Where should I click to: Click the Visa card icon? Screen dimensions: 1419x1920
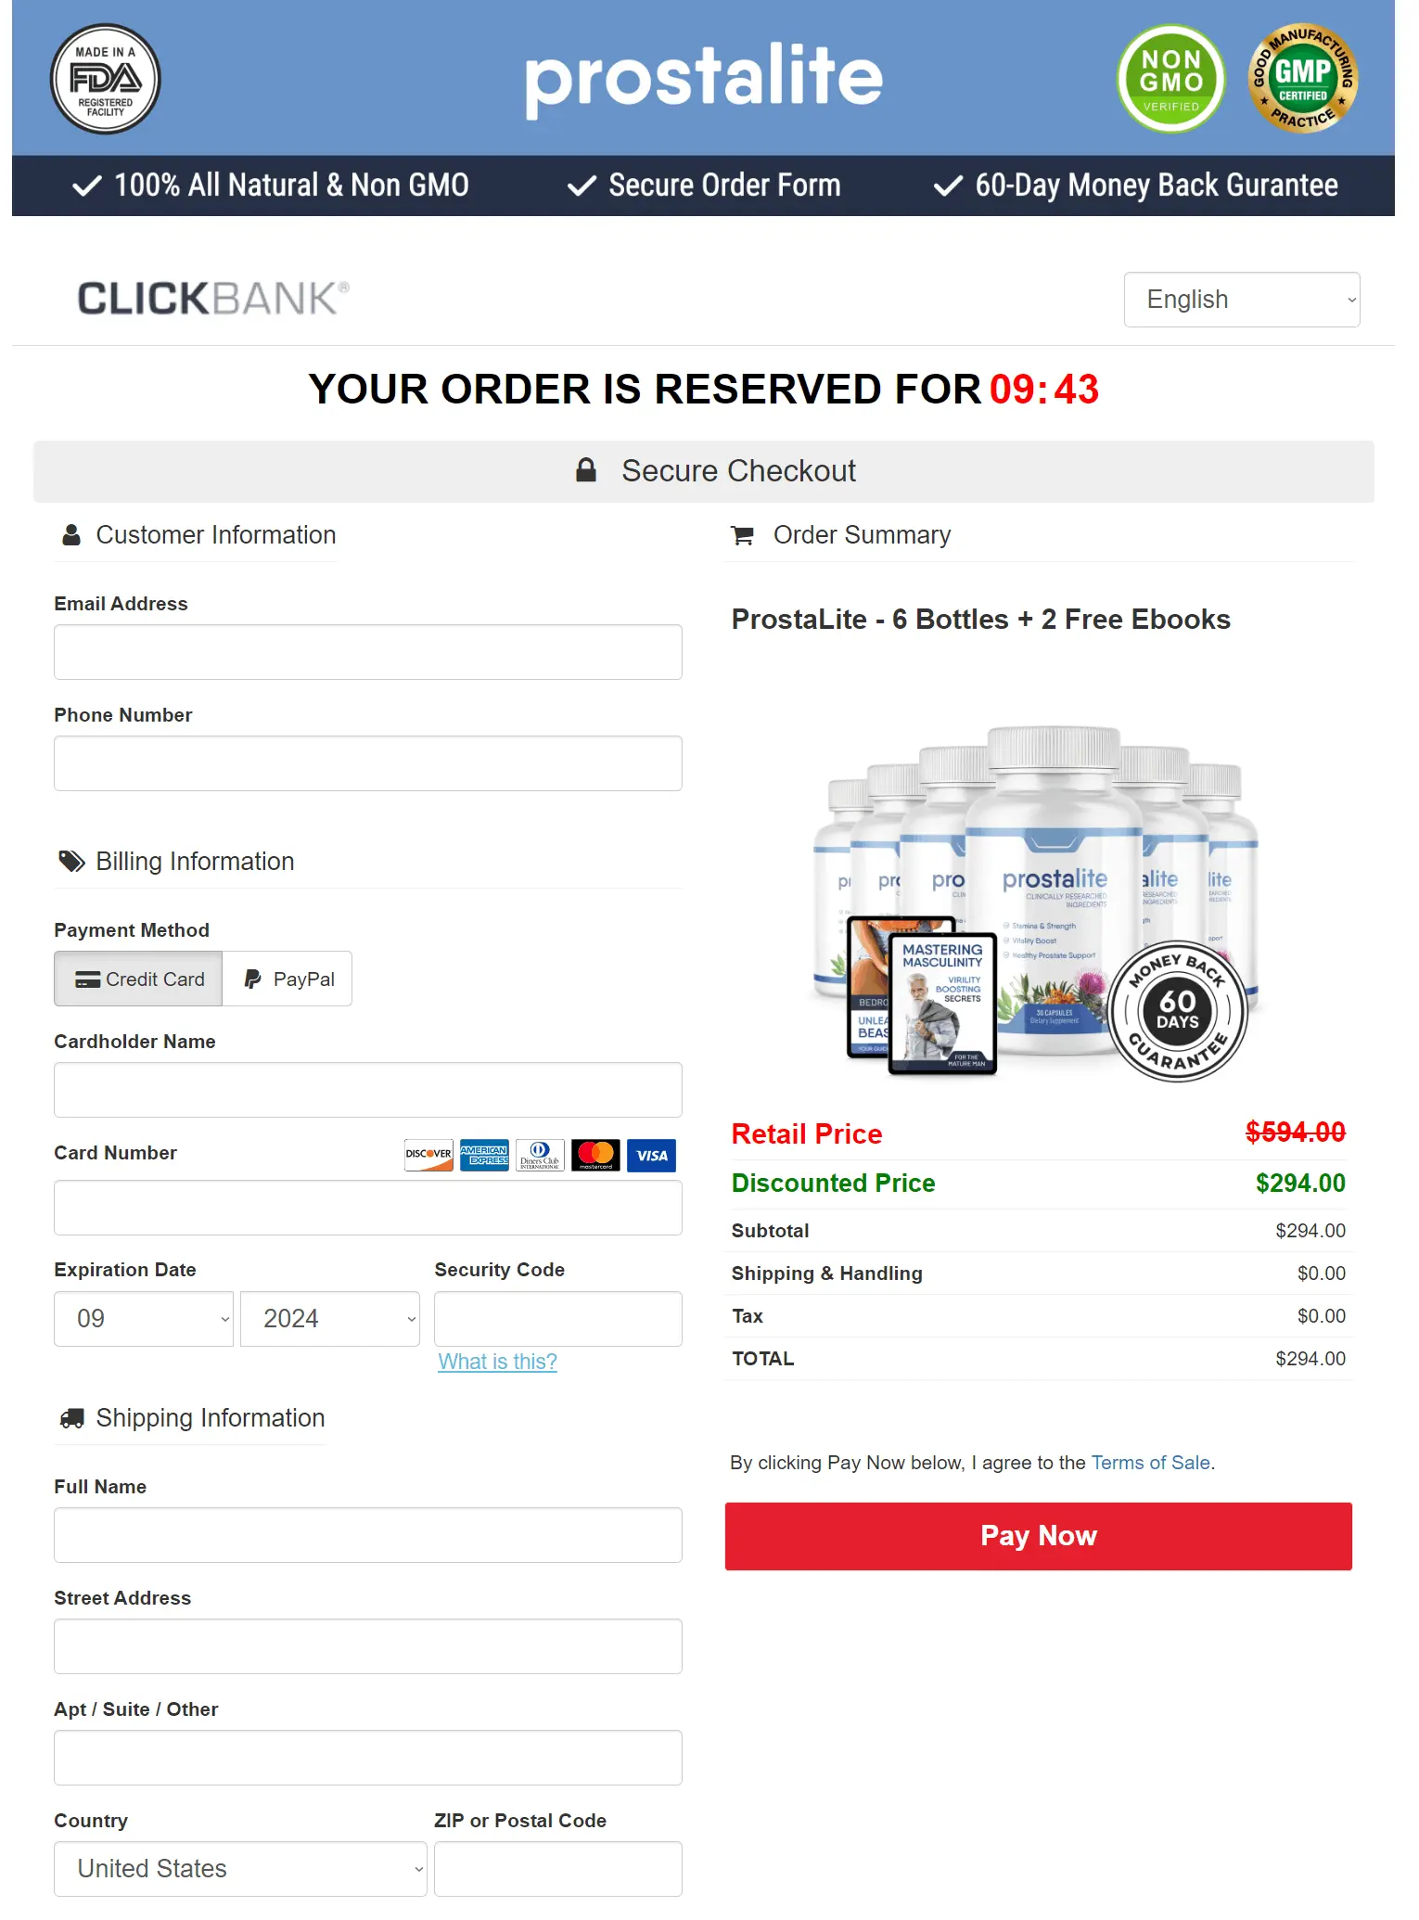pyautogui.click(x=651, y=1155)
